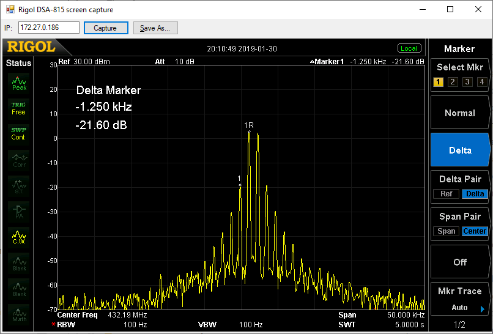The image size is (493, 334).
Task: Click the upper Blank trace icon
Action: (x=19, y=263)
